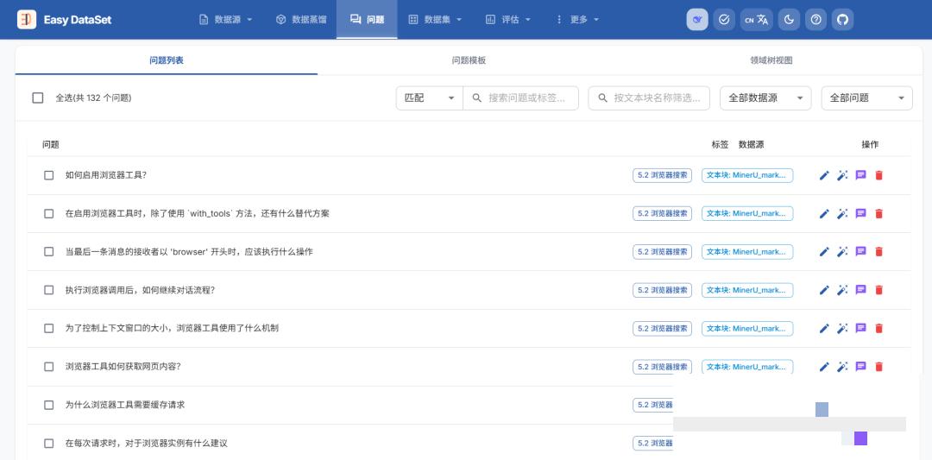The width and height of the screenshot is (932, 460).
Task: Open the 评估 dropdown menu
Action: click(x=508, y=20)
